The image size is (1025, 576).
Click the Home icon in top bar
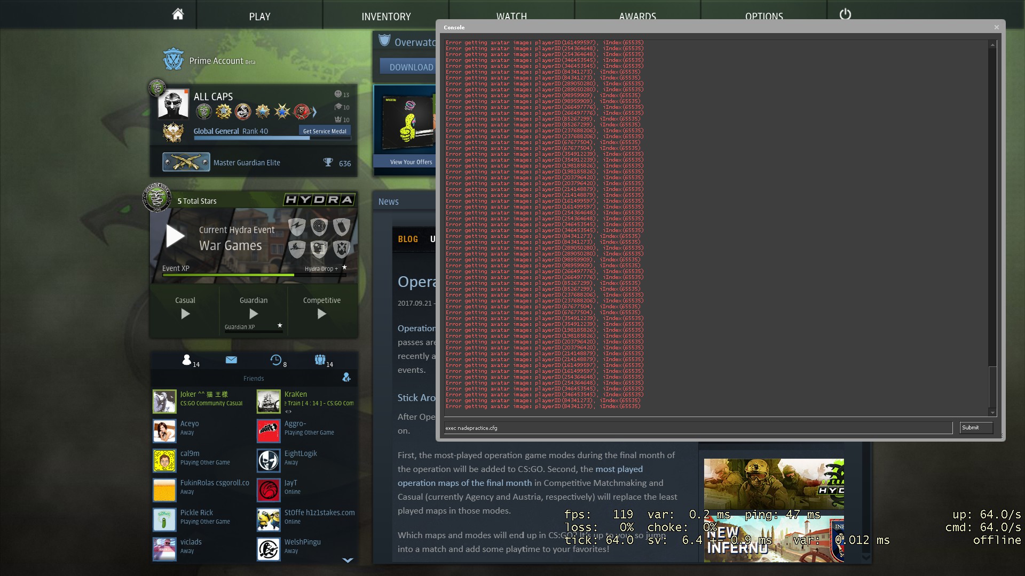pos(178,14)
